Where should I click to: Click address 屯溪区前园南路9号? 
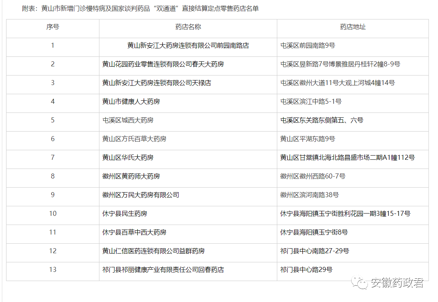point(307,46)
